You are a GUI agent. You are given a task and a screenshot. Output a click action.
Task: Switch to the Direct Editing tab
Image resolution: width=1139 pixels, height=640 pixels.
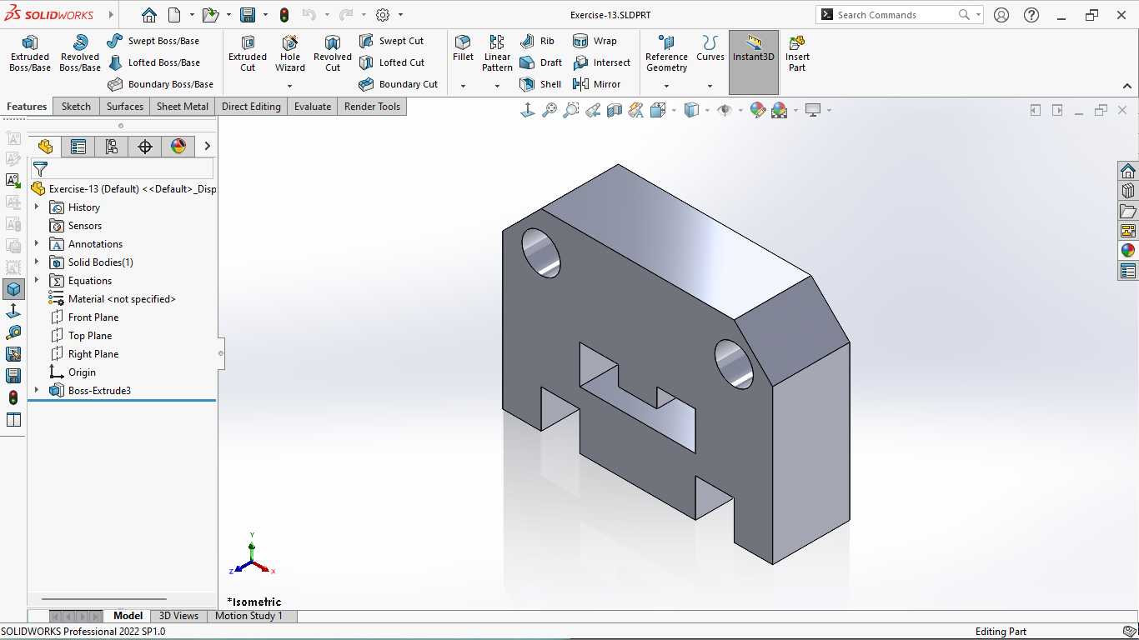(251, 107)
